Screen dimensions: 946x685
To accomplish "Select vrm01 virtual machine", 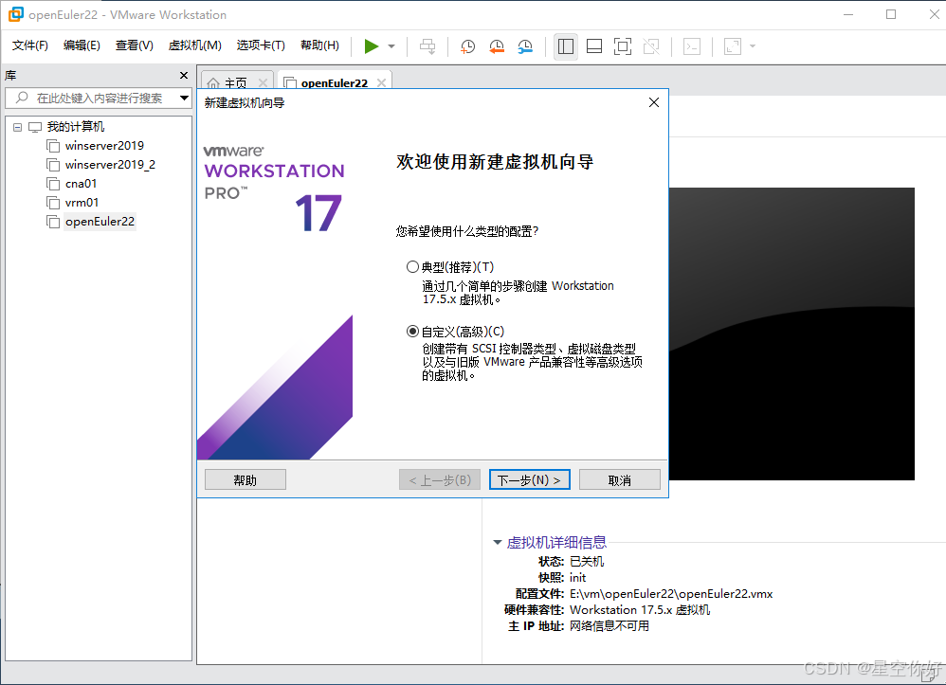I will click(82, 203).
